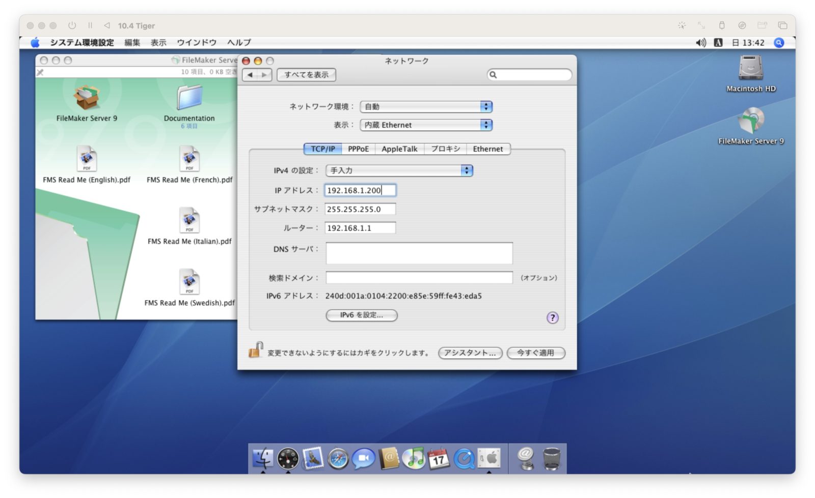The height and width of the screenshot is (498, 815).
Task: Open QuickTime Player from the Dock
Action: tap(464, 458)
